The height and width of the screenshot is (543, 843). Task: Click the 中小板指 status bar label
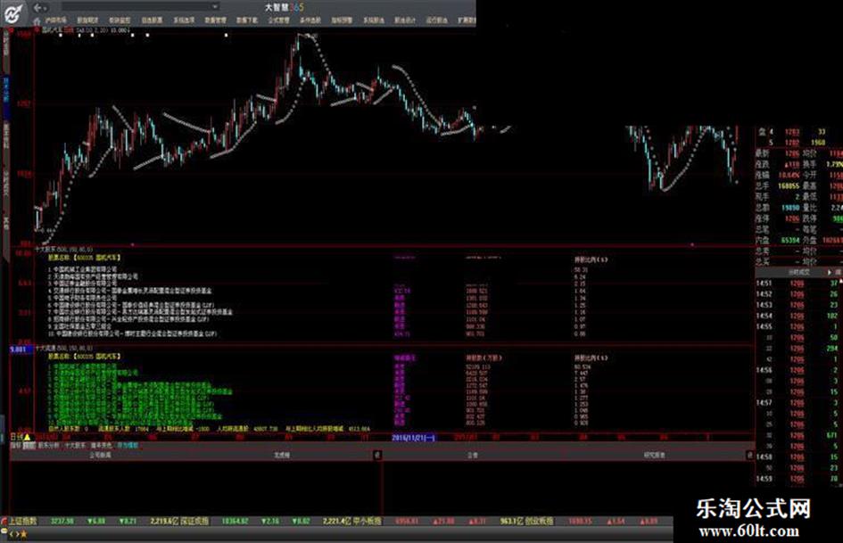367,521
